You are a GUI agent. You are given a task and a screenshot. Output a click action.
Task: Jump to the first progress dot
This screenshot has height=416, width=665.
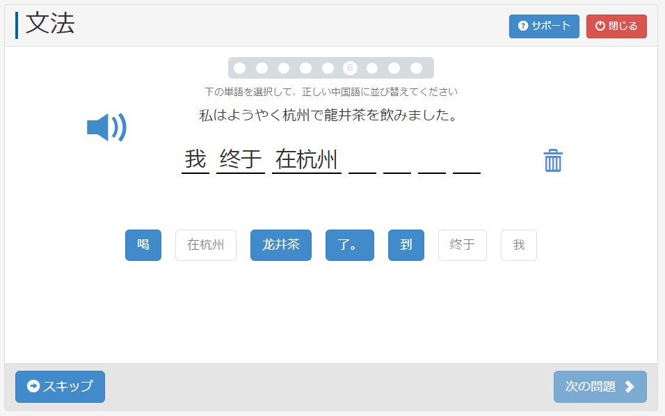(240, 68)
